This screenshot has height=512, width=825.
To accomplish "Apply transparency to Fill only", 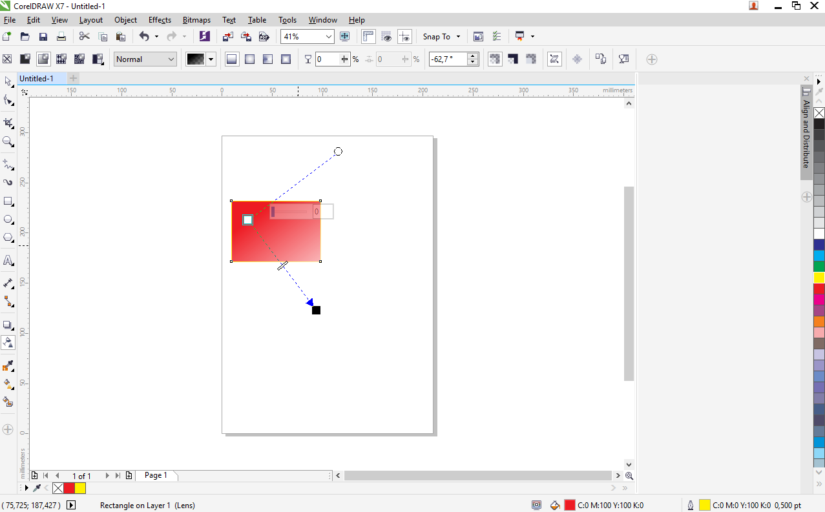I will (513, 59).
